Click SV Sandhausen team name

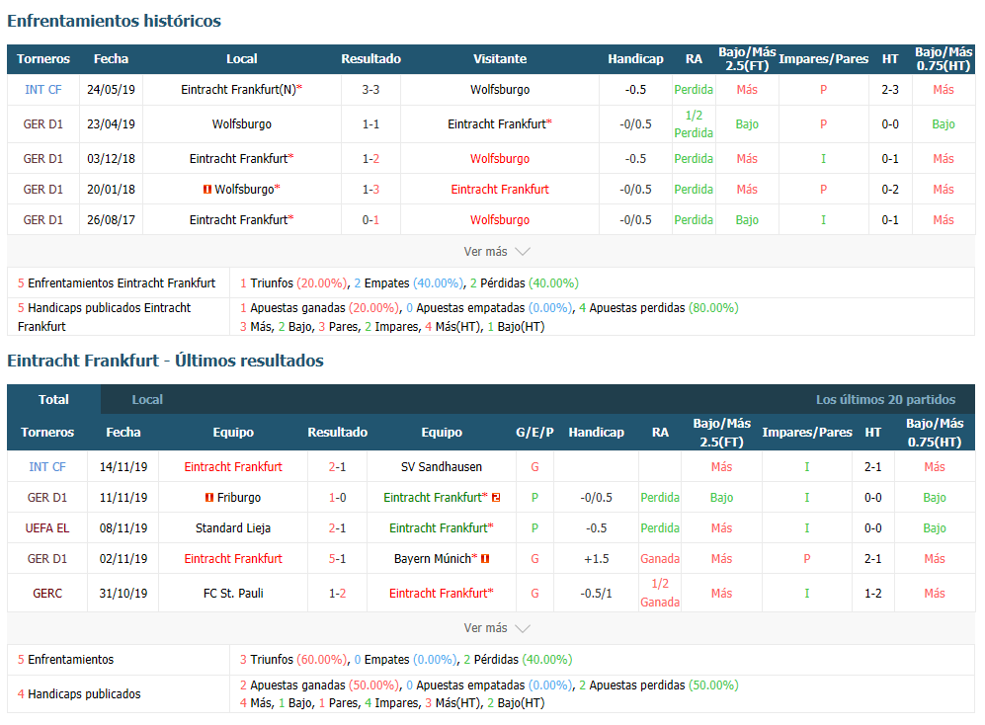(x=442, y=467)
